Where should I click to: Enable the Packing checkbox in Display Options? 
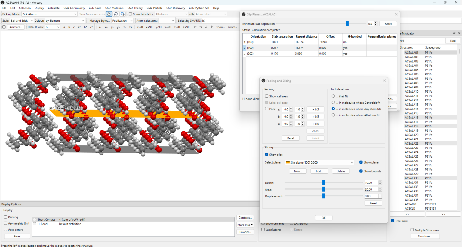pos(5,217)
